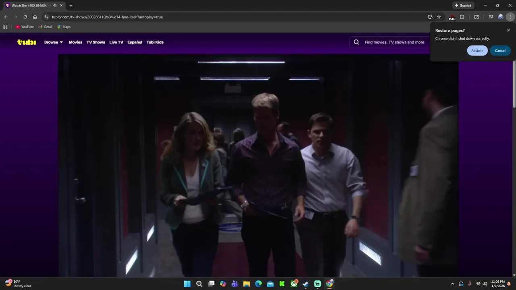The width and height of the screenshot is (516, 290).
Task: Go back to the previous page
Action: pyautogui.click(x=6, y=17)
